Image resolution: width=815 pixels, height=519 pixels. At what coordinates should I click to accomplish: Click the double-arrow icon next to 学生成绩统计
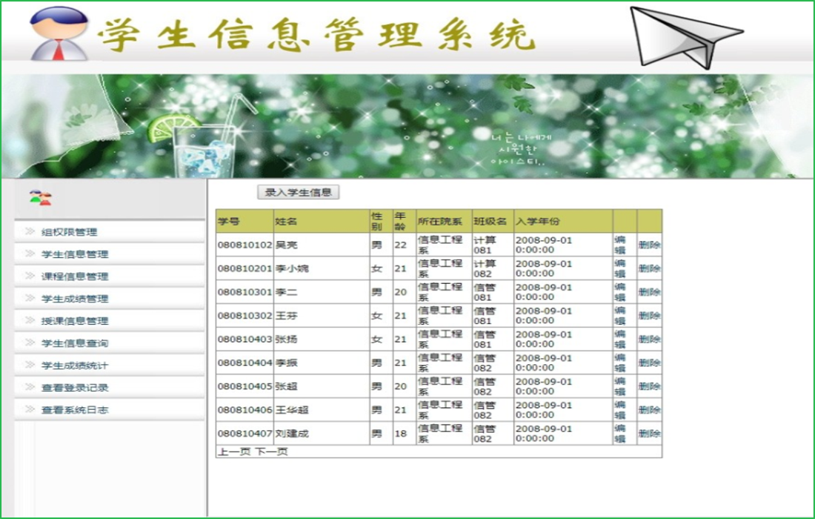tap(30, 366)
